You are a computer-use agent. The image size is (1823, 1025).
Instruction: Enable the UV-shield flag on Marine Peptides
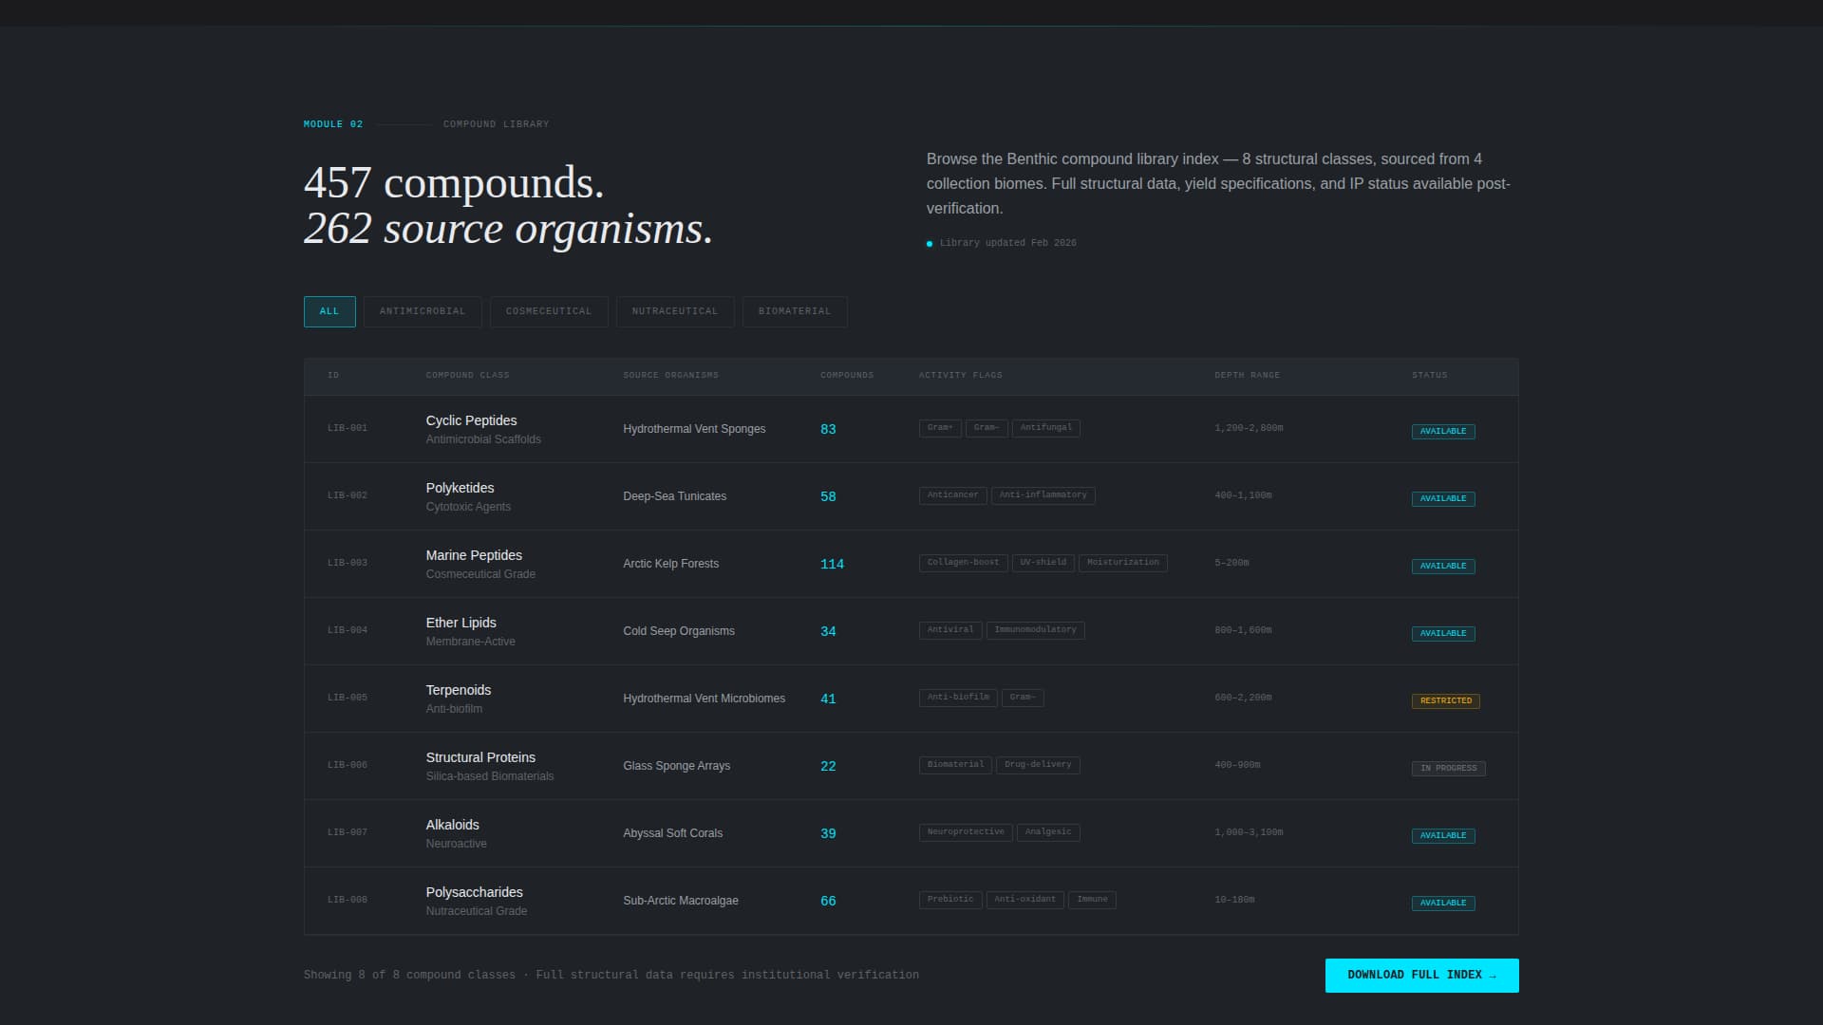pyautogui.click(x=1043, y=562)
